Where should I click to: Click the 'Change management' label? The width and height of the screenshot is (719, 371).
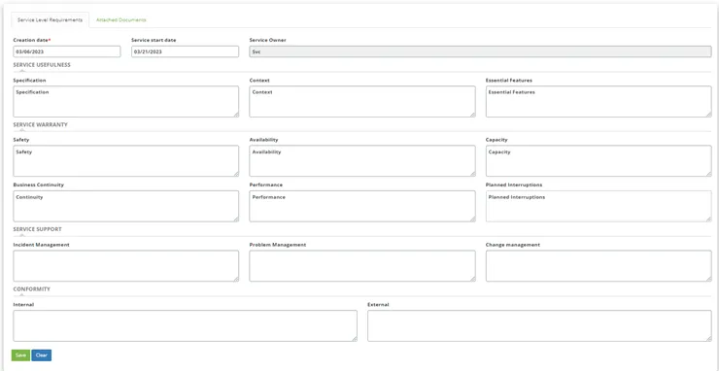[x=513, y=245]
